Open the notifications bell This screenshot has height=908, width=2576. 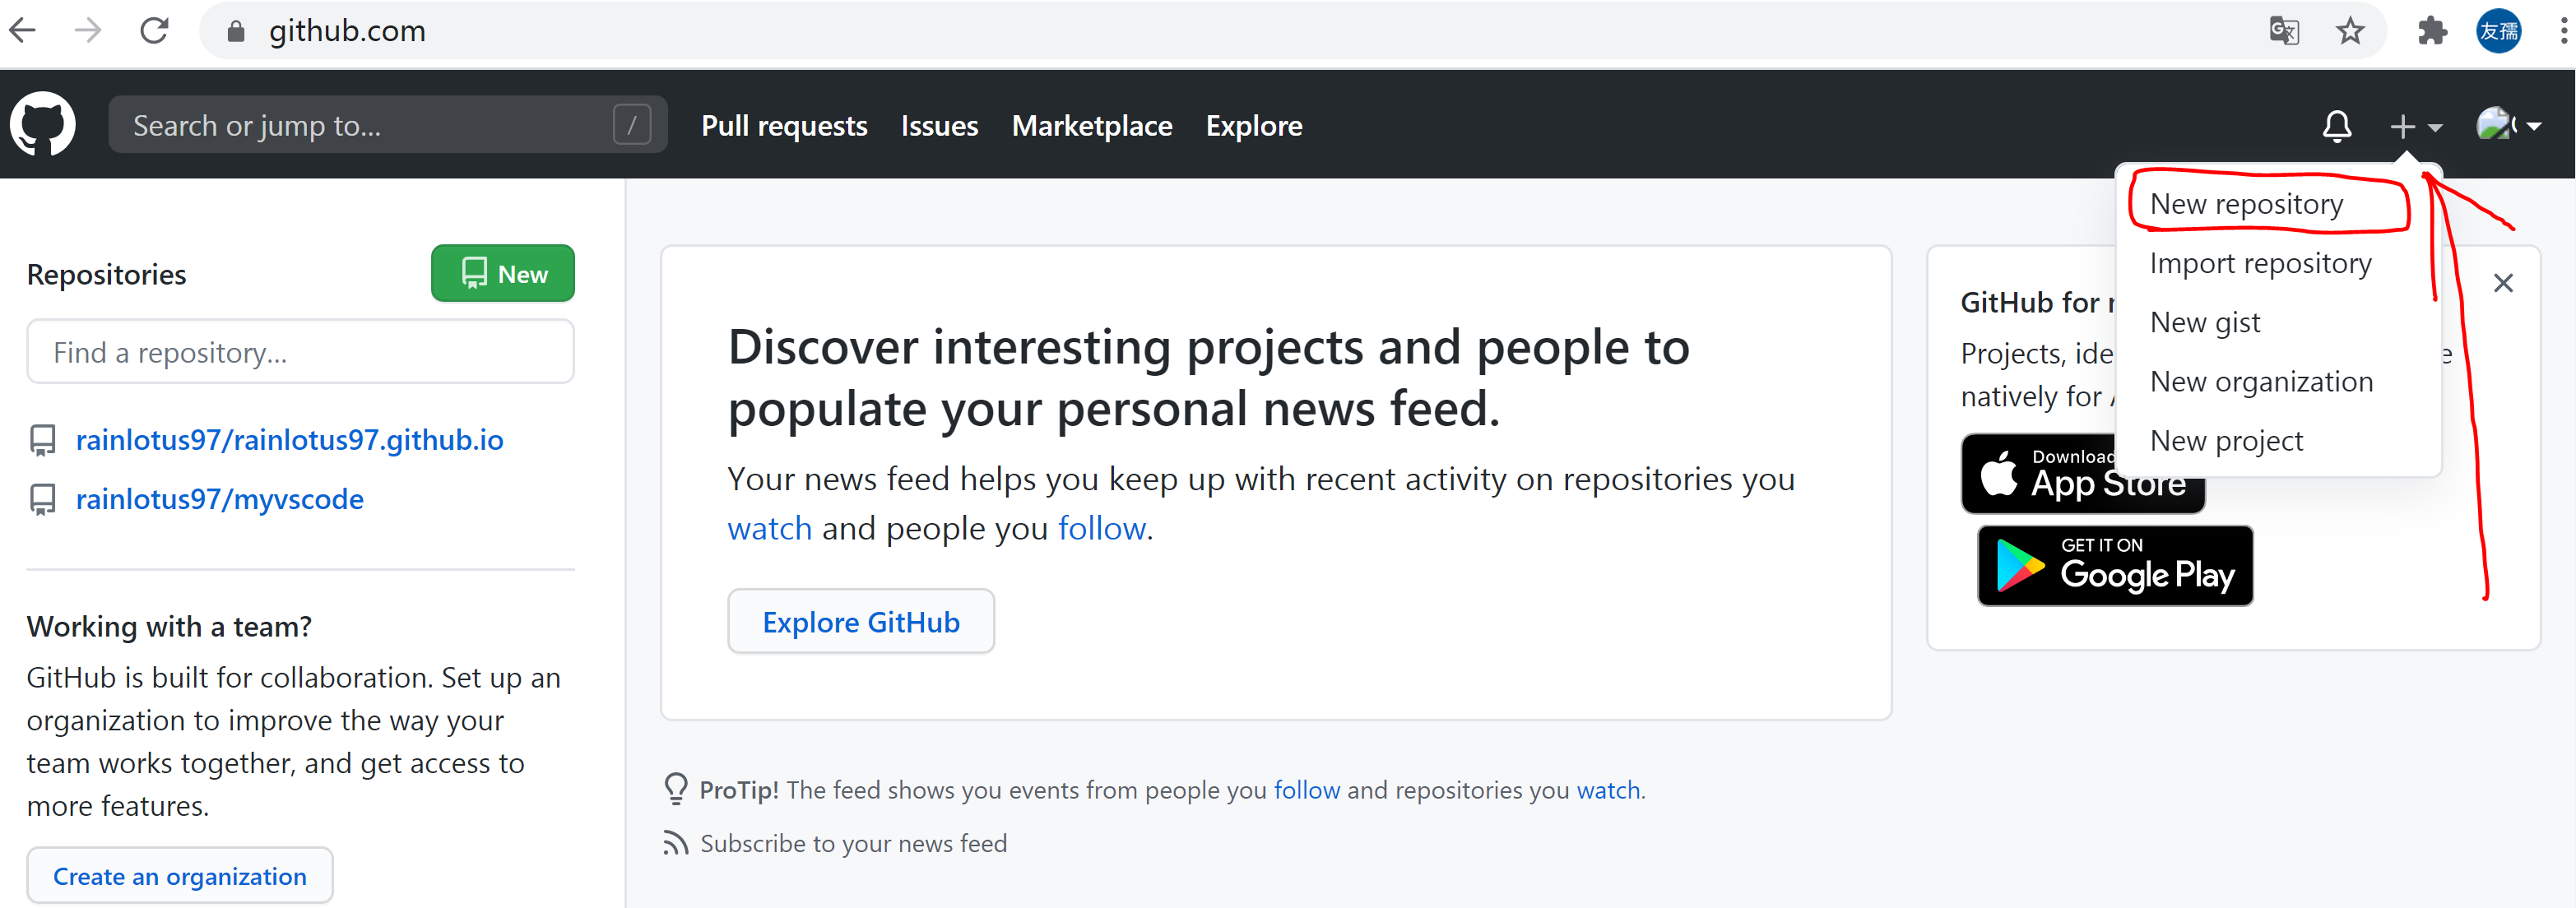click(x=2336, y=126)
